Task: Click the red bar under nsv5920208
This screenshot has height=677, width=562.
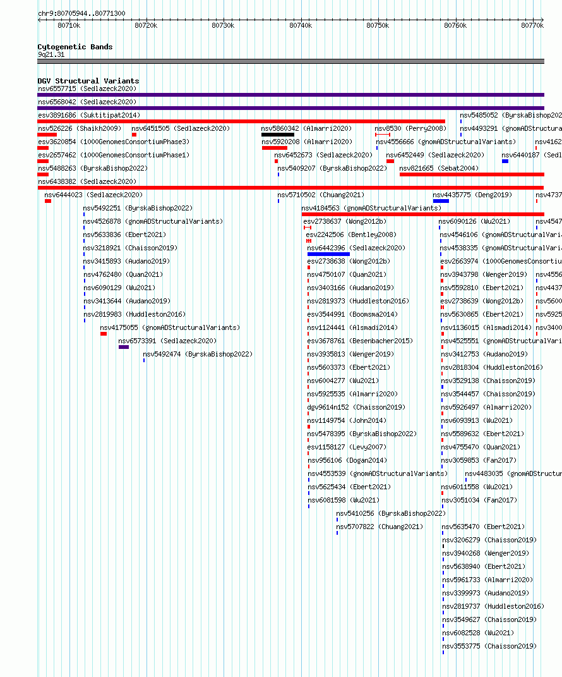Action: coord(275,148)
